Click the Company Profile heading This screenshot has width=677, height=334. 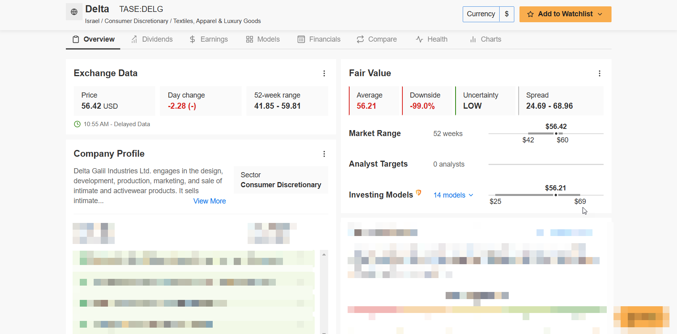(109, 154)
